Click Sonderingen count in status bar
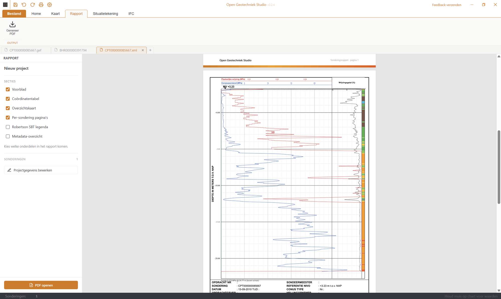 [21, 296]
